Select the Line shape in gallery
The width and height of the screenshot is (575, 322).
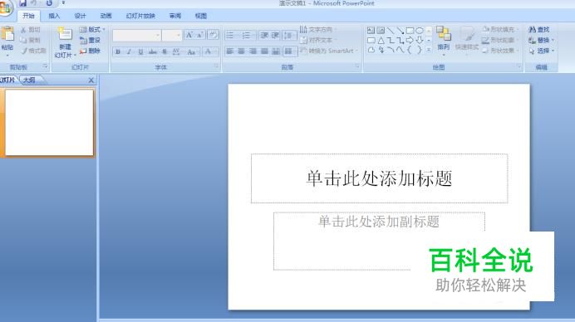(x=391, y=31)
